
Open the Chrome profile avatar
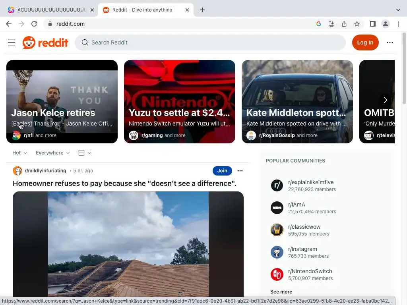click(386, 24)
